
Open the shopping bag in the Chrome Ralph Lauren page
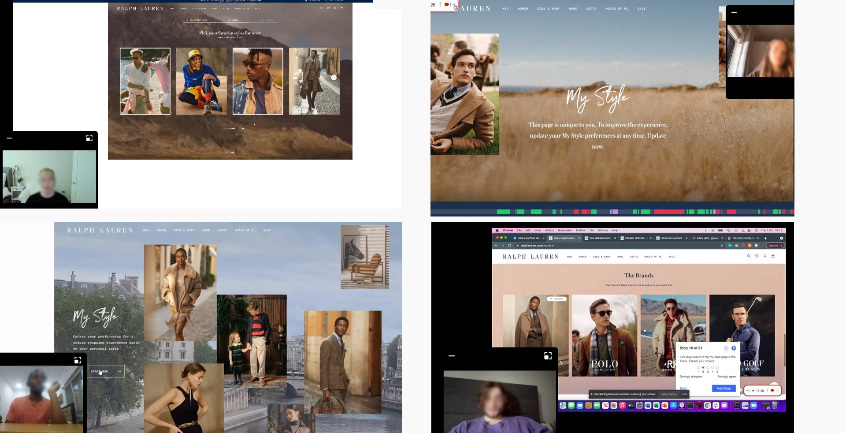point(773,256)
